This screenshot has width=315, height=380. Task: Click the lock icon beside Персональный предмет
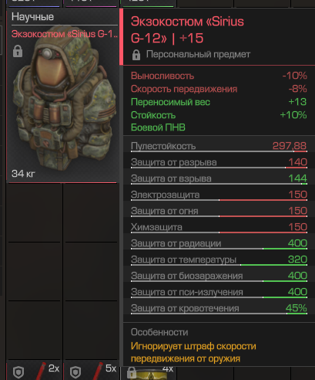click(x=136, y=55)
